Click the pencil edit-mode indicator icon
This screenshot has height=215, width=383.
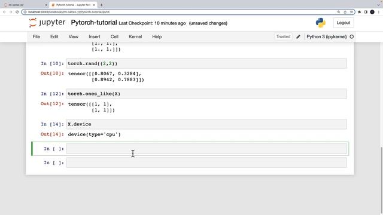click(298, 36)
